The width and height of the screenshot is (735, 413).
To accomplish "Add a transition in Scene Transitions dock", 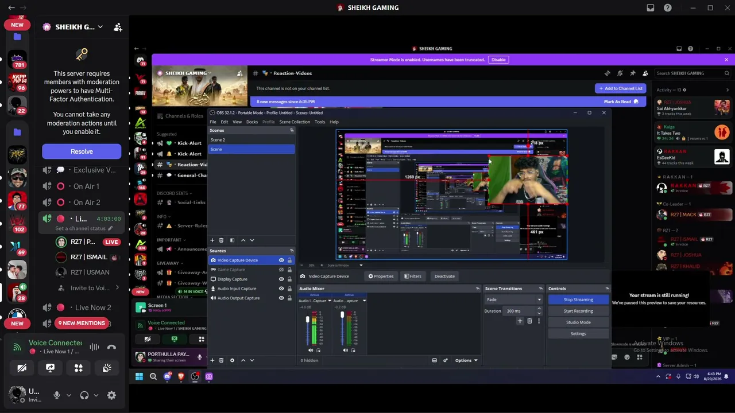I will 520,321.
